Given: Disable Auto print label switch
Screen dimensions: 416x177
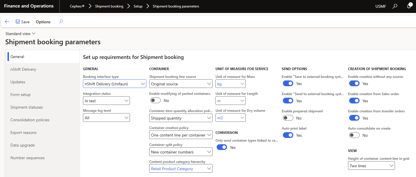Looking at the screenshot, I should pyautogui.click(x=288, y=135).
